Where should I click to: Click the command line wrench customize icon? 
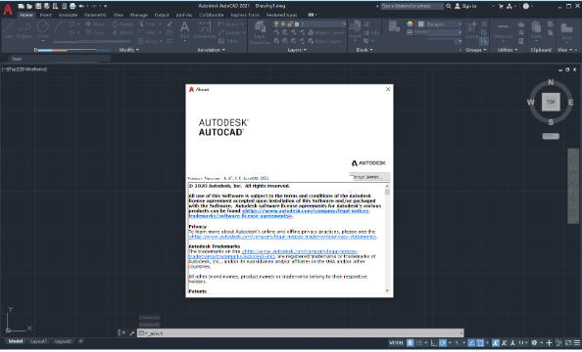coord(131,333)
